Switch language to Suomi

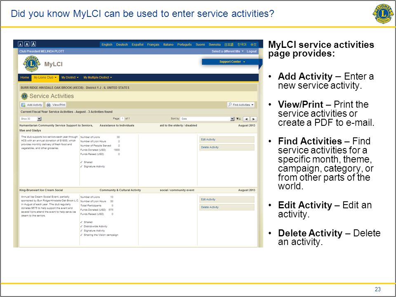pos(200,45)
